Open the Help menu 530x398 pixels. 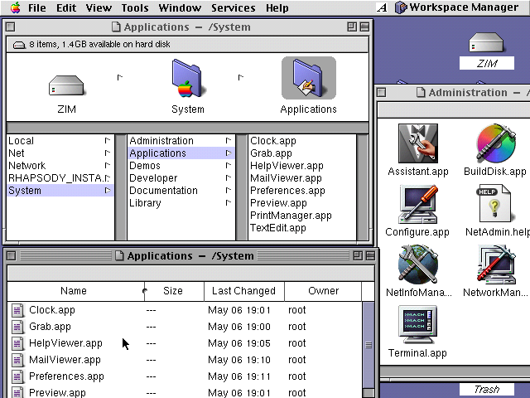277,7
